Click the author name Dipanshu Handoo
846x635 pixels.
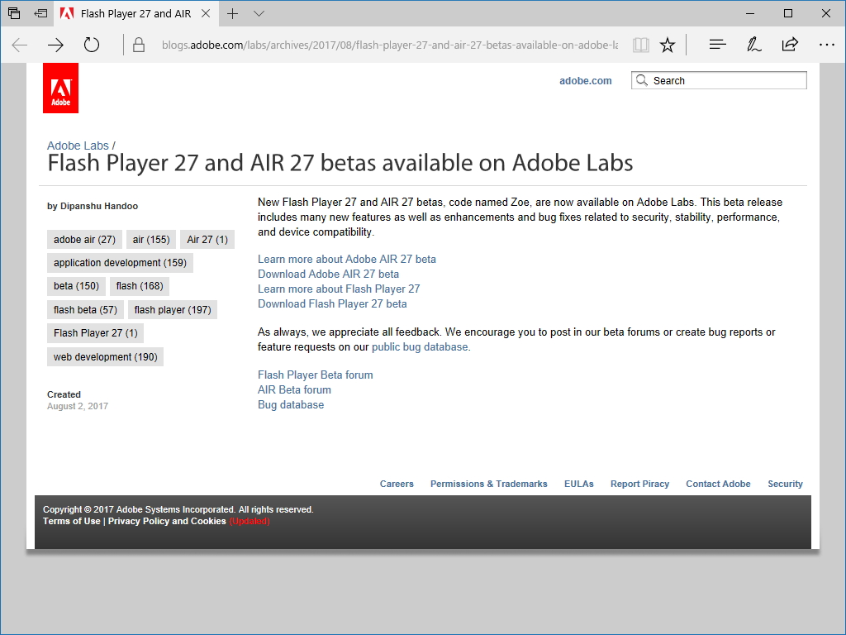99,206
